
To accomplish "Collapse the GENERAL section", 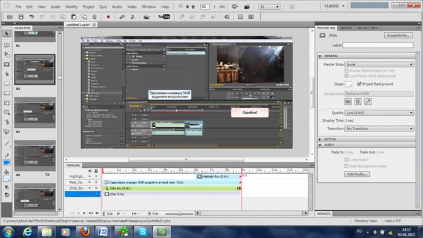I will [x=320, y=56].
